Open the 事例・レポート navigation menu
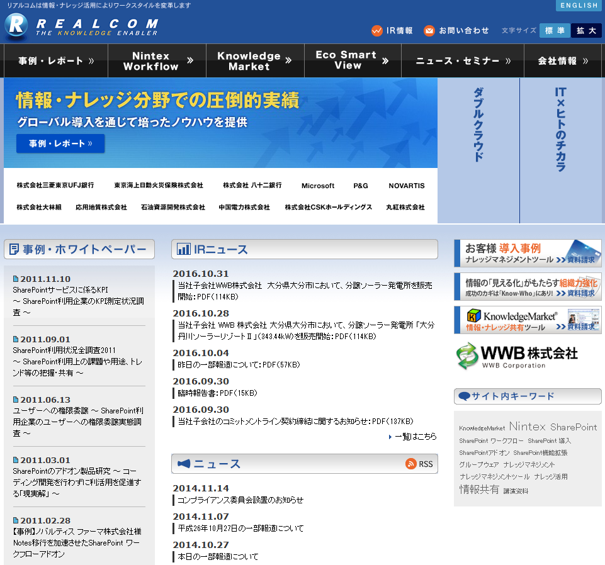The image size is (605, 565). pyautogui.click(x=56, y=61)
